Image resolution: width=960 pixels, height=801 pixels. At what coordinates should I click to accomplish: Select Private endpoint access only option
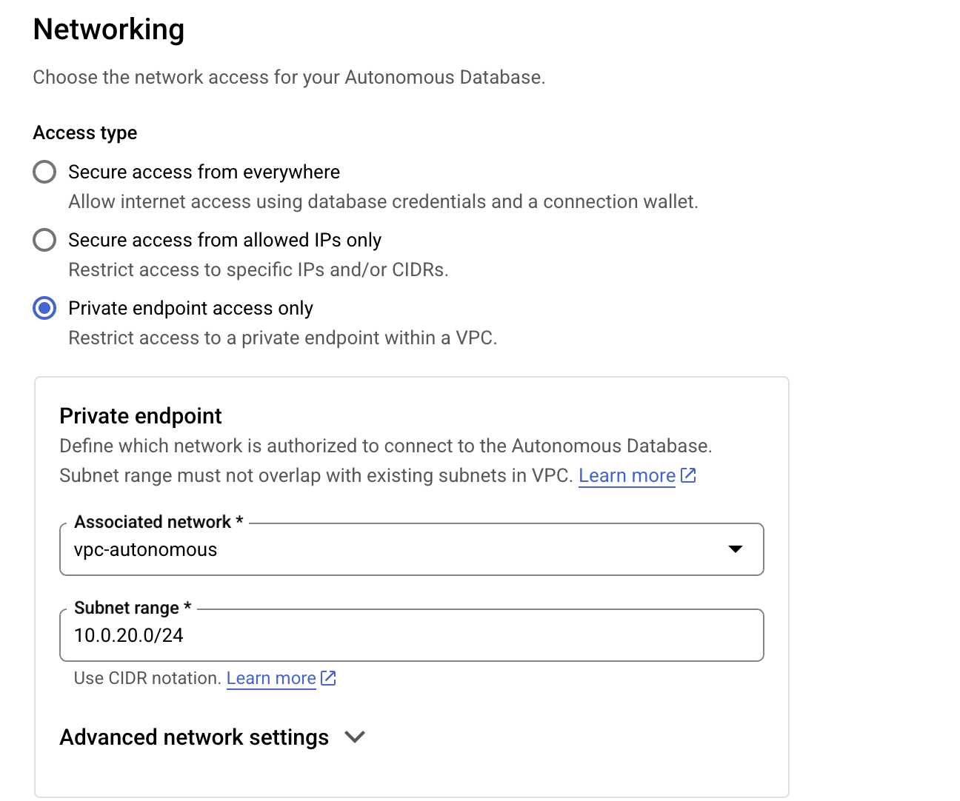(x=44, y=308)
